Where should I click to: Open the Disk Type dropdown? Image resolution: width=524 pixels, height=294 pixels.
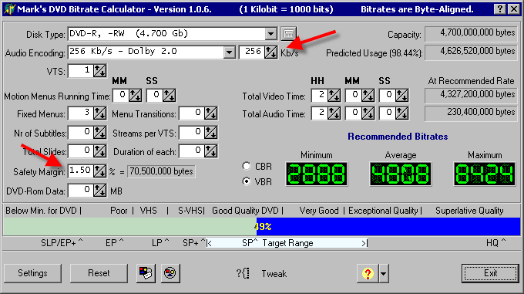(271, 33)
